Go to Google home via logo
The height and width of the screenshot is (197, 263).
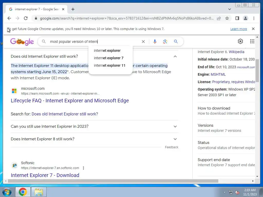pos(22,42)
